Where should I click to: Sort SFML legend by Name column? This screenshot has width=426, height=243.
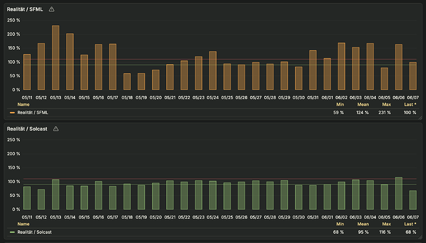[x=23, y=105]
